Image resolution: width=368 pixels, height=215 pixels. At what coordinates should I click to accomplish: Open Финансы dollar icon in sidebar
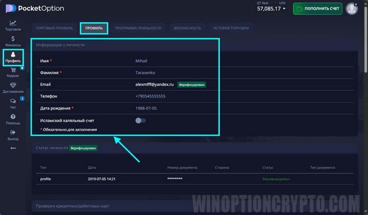(x=13, y=40)
